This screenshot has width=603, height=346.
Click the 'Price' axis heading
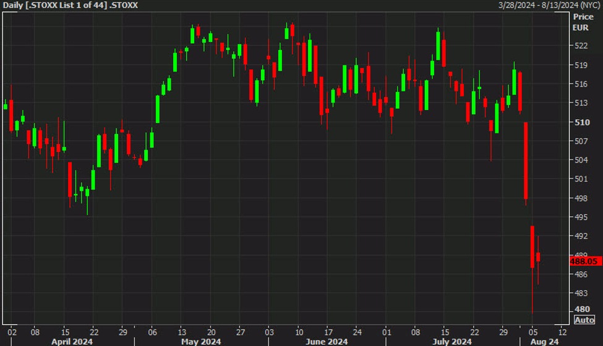point(583,17)
